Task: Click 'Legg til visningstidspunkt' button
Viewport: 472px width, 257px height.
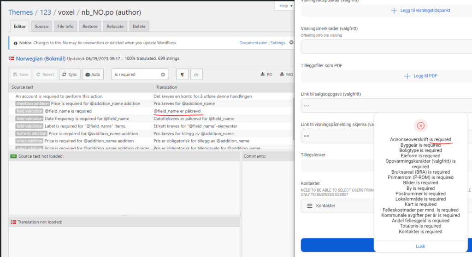Action: 421,11
